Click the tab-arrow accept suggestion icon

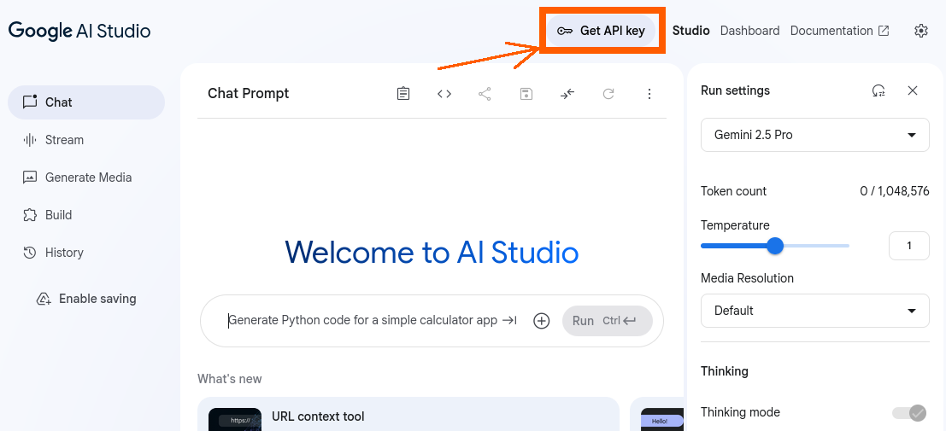[510, 321]
